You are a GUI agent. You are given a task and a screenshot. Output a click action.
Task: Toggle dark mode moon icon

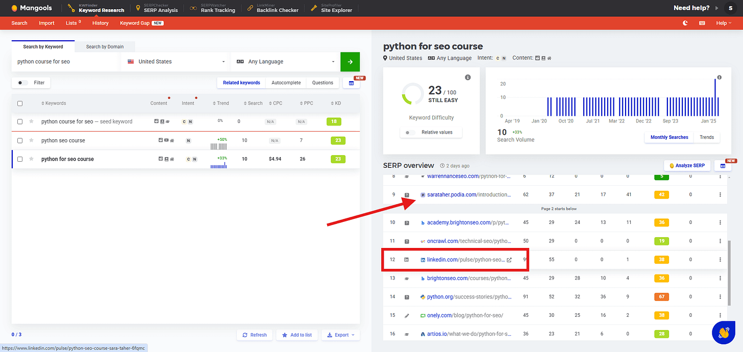point(685,23)
